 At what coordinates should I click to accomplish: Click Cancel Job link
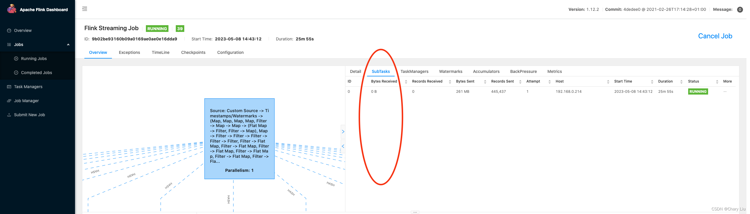pos(715,36)
